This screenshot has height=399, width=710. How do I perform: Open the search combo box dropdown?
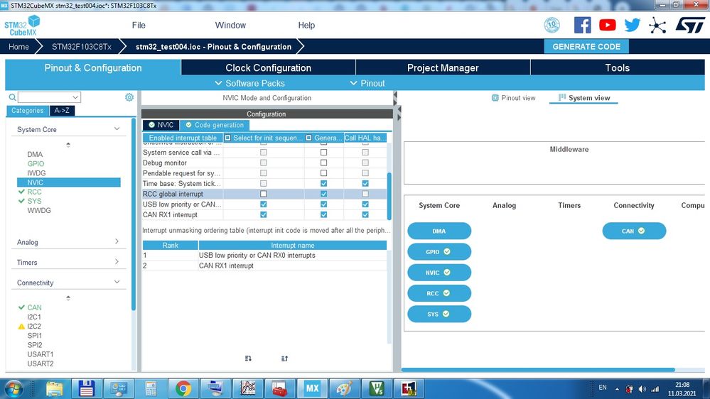[x=75, y=97]
